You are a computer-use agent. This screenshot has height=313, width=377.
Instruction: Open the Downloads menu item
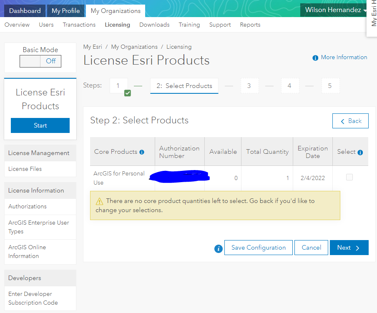tap(154, 25)
